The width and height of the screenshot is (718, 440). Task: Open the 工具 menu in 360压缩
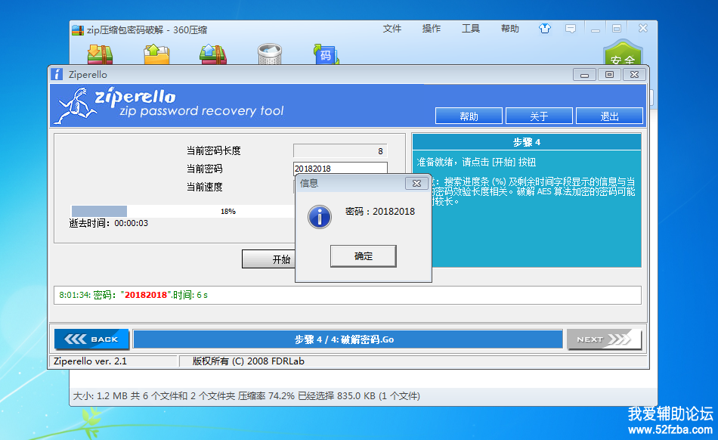(x=471, y=29)
